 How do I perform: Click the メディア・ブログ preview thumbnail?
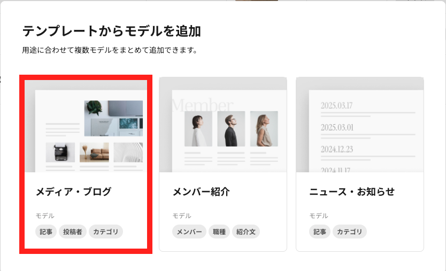pos(86,126)
